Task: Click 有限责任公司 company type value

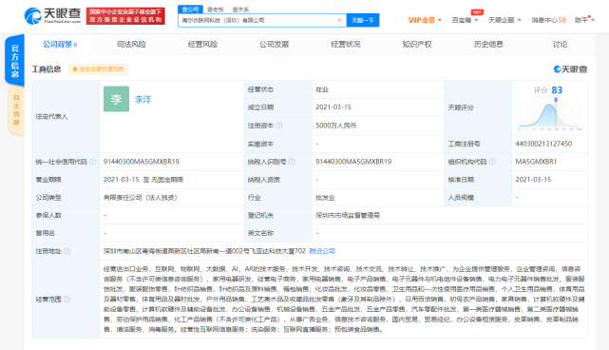Action: click(141, 198)
